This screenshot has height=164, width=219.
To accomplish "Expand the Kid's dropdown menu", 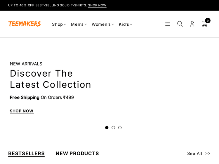I will pos(125,24).
